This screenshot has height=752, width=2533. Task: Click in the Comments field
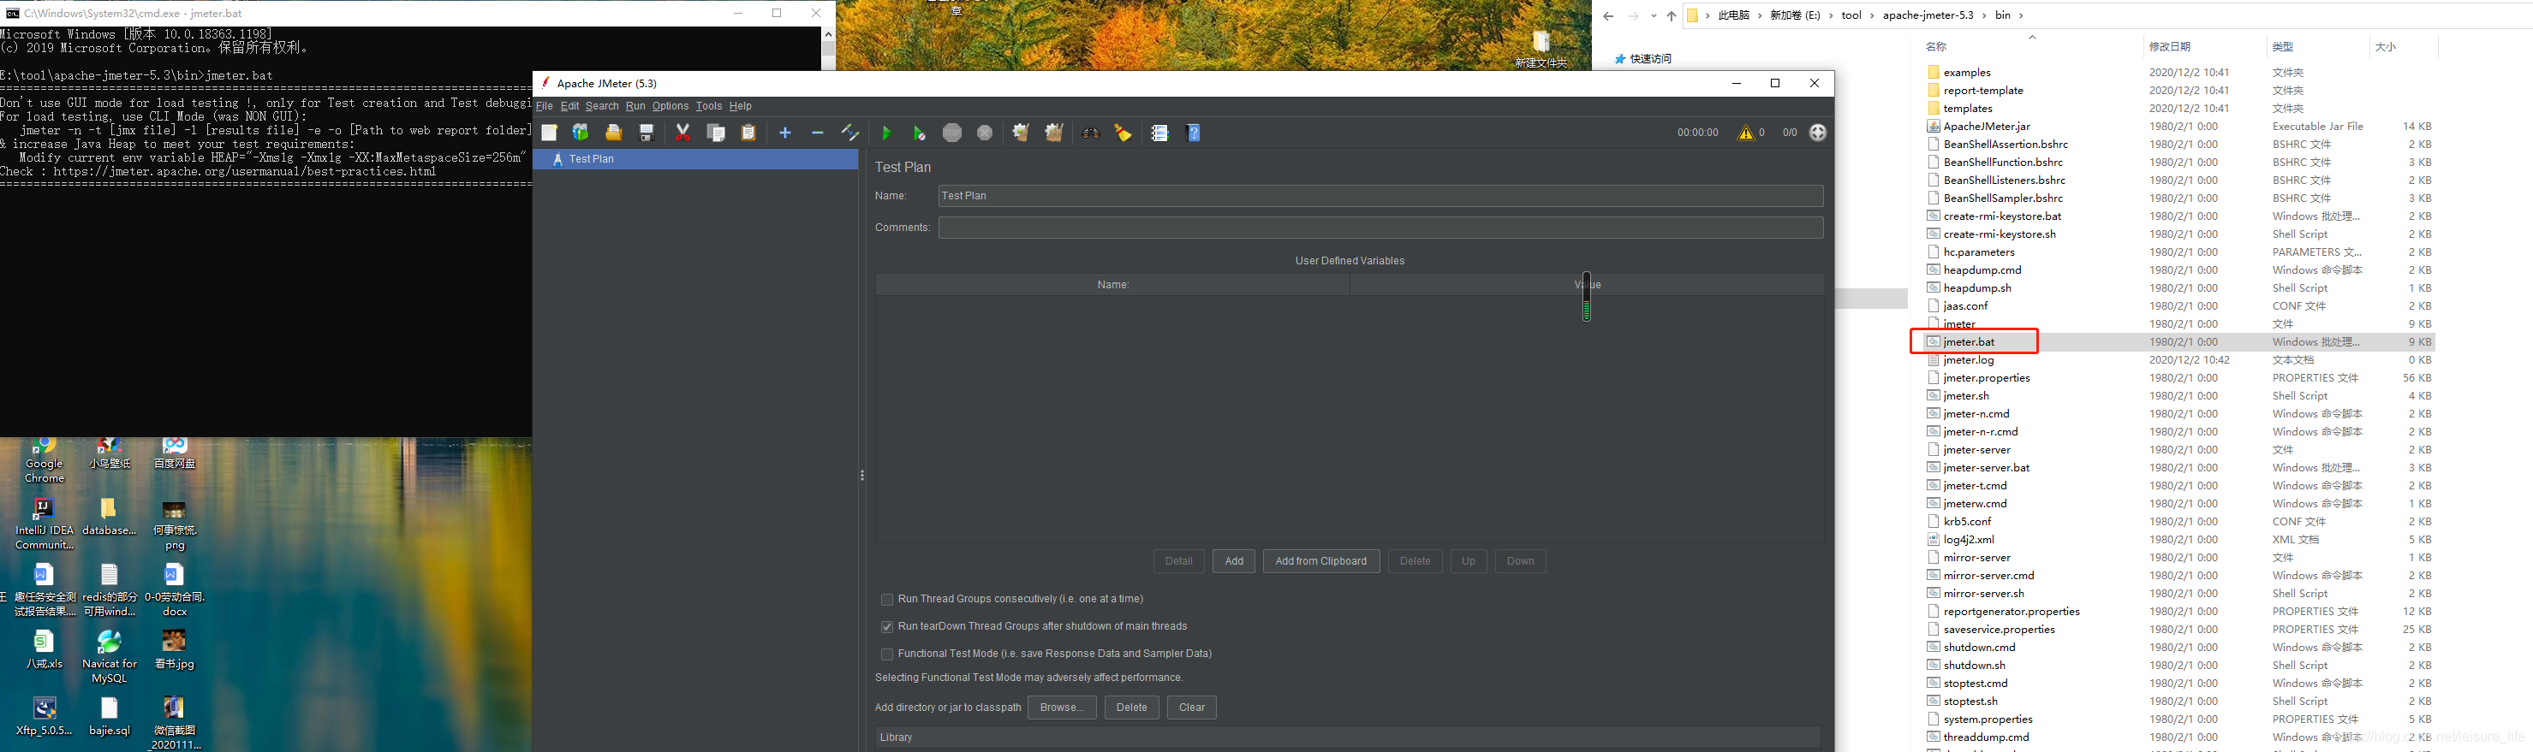[1380, 227]
